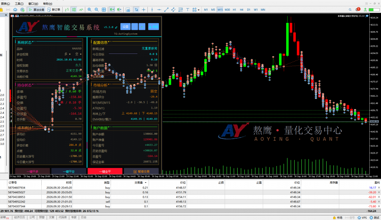Zoom out on the chart
The width and height of the screenshot is (381, 220).
[x=97, y=10]
